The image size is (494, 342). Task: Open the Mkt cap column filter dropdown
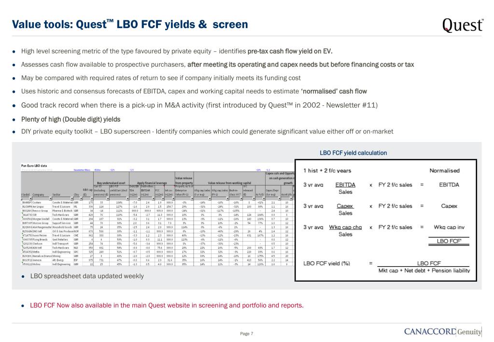pos(92,199)
